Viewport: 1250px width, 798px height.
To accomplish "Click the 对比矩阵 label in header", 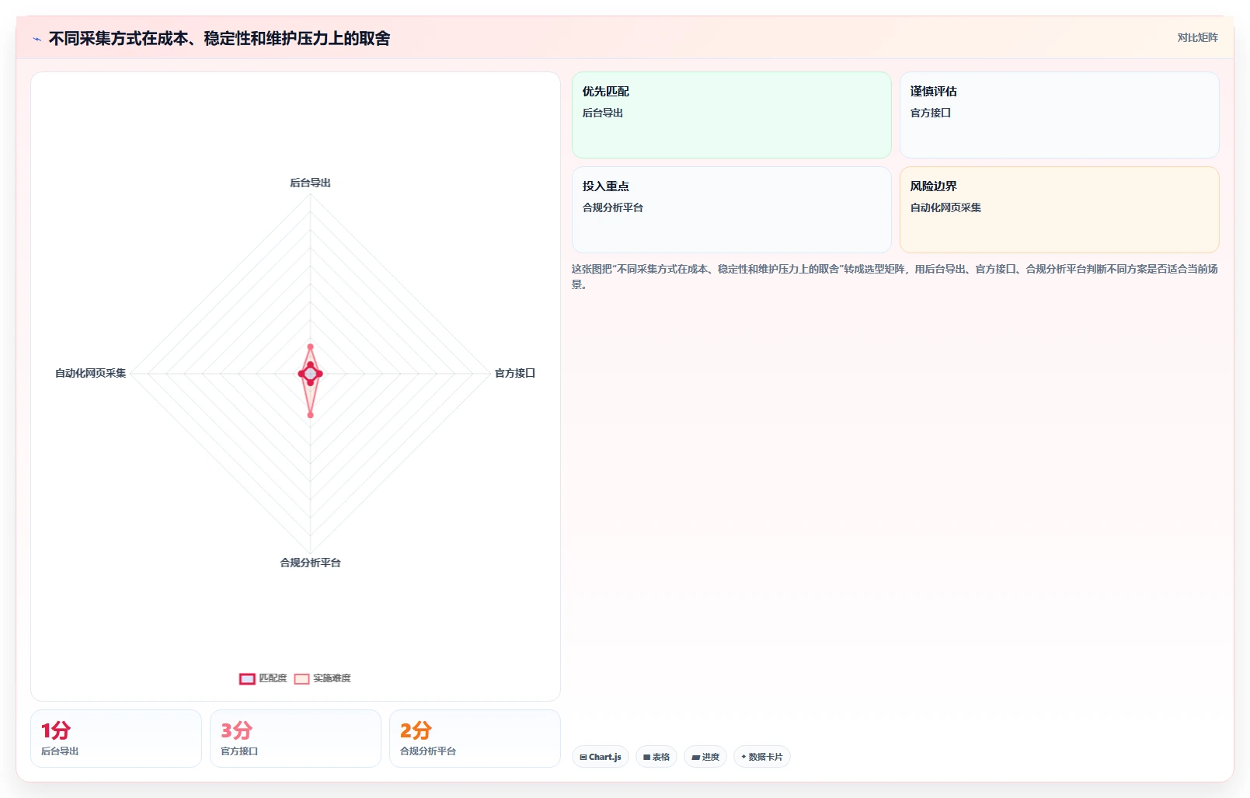I will [1197, 37].
